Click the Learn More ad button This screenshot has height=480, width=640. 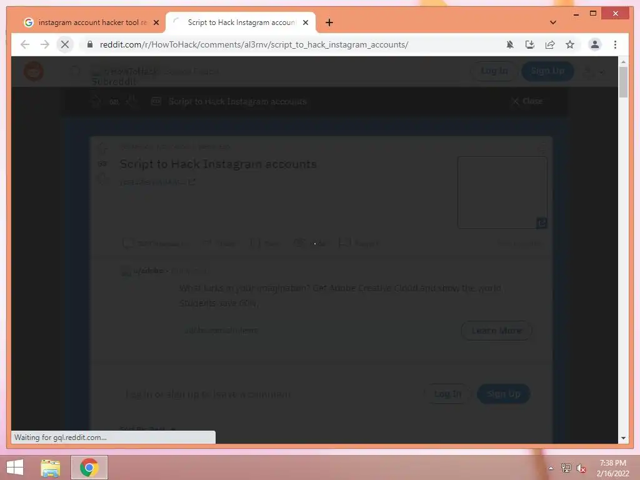(496, 331)
